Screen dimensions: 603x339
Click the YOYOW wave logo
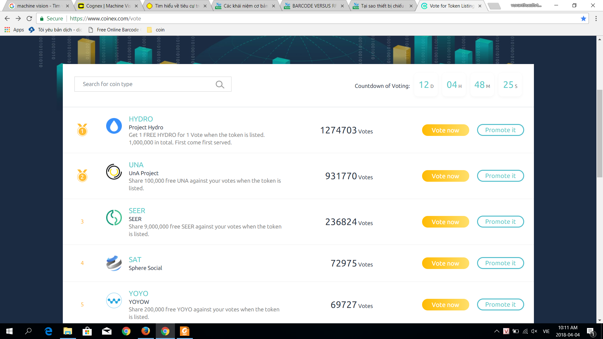114,300
